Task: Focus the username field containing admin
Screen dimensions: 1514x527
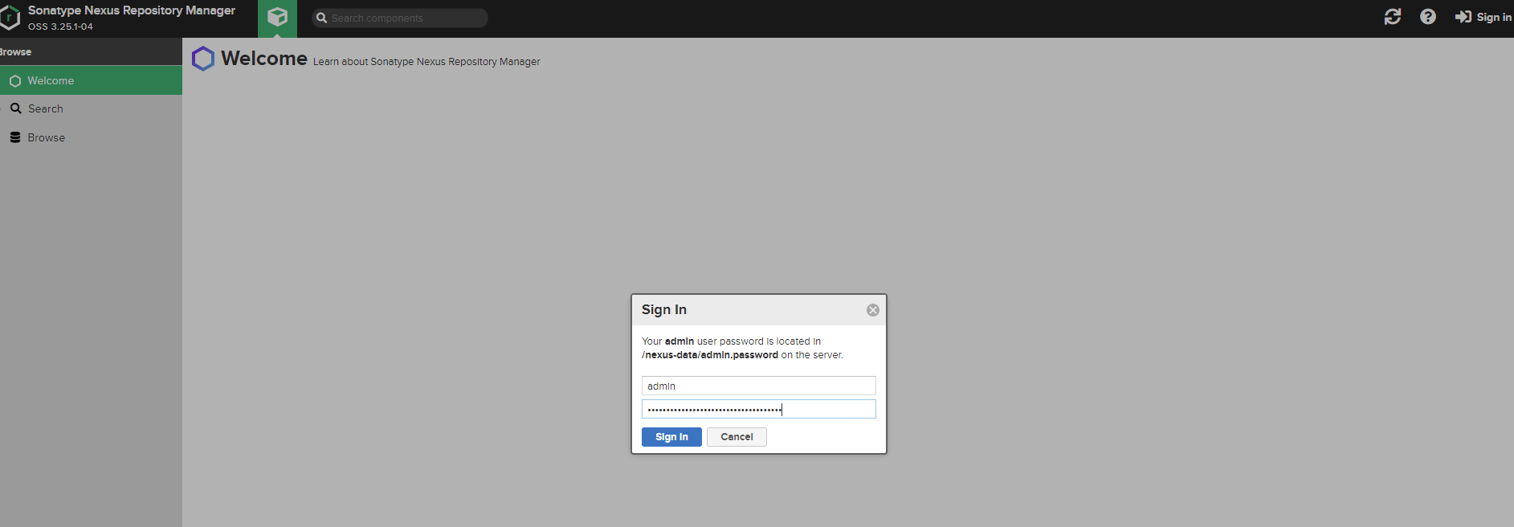Action: 758,386
